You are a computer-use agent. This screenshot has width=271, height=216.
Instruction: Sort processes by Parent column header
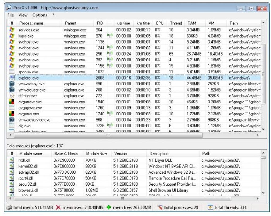click(78, 23)
